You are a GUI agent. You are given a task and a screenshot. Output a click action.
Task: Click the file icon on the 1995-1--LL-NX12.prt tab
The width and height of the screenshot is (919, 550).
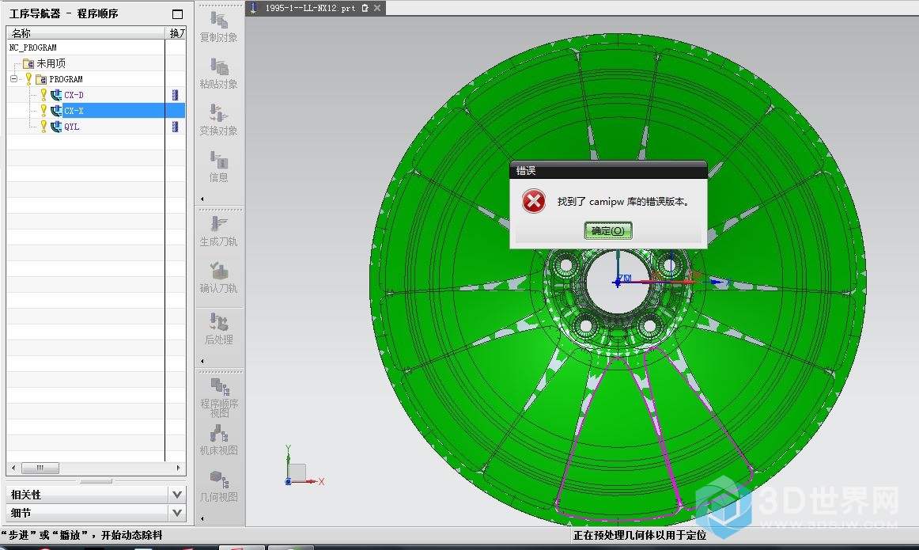253,8
